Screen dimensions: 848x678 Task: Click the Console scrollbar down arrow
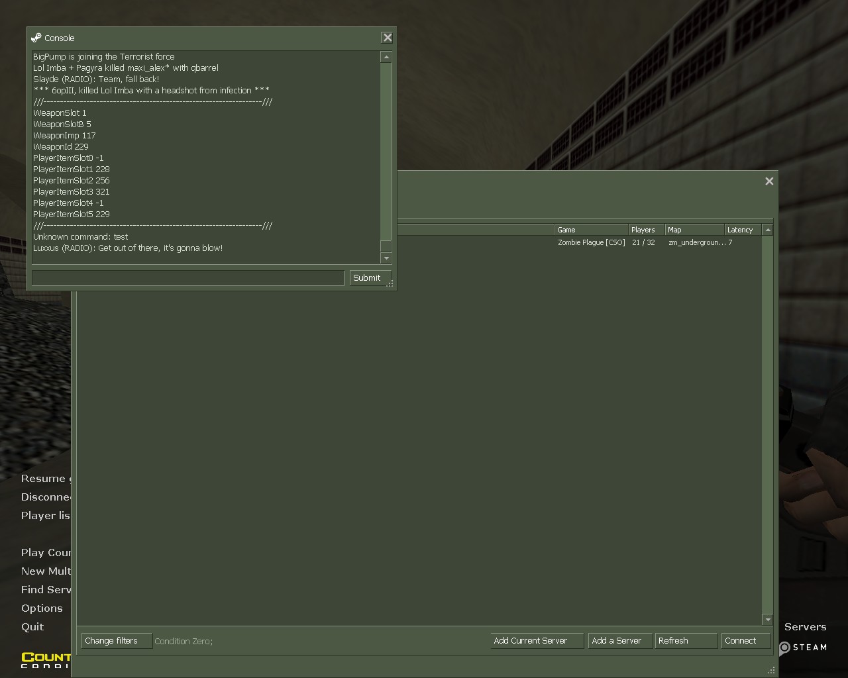[386, 258]
